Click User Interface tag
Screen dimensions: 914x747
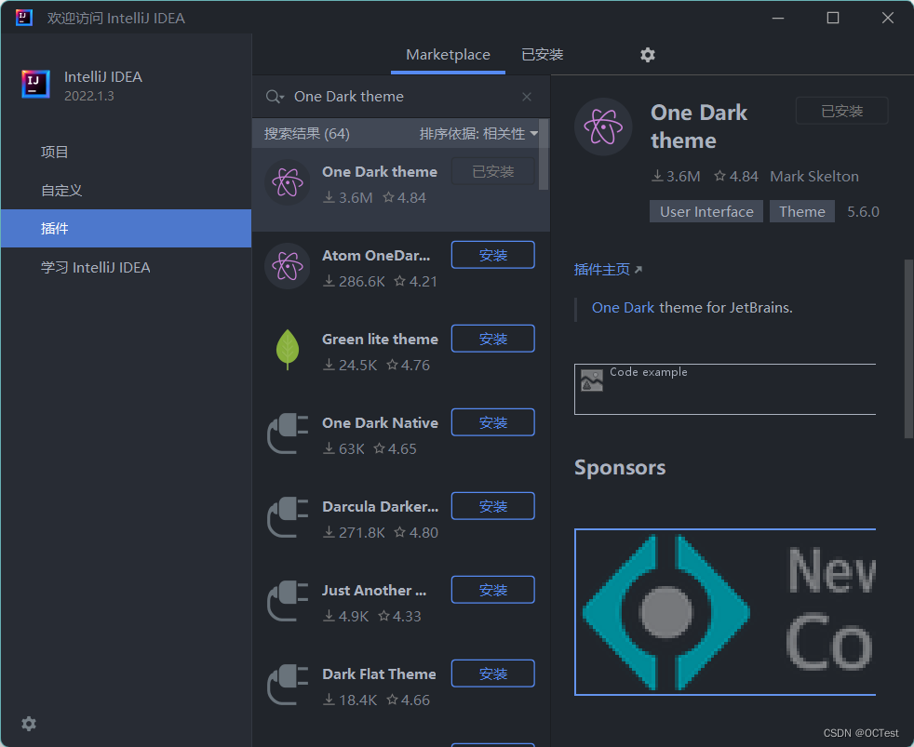click(x=706, y=211)
